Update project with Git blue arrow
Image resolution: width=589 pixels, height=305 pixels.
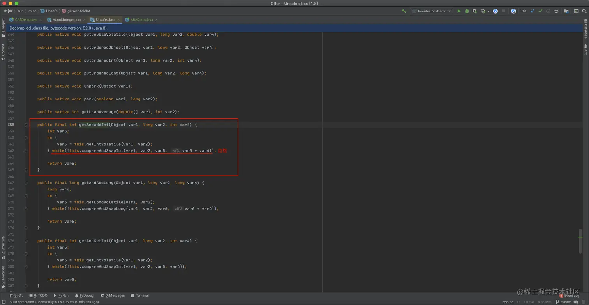532,11
